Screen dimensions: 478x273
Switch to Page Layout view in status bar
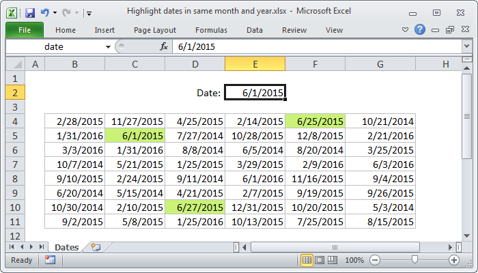(x=320, y=260)
